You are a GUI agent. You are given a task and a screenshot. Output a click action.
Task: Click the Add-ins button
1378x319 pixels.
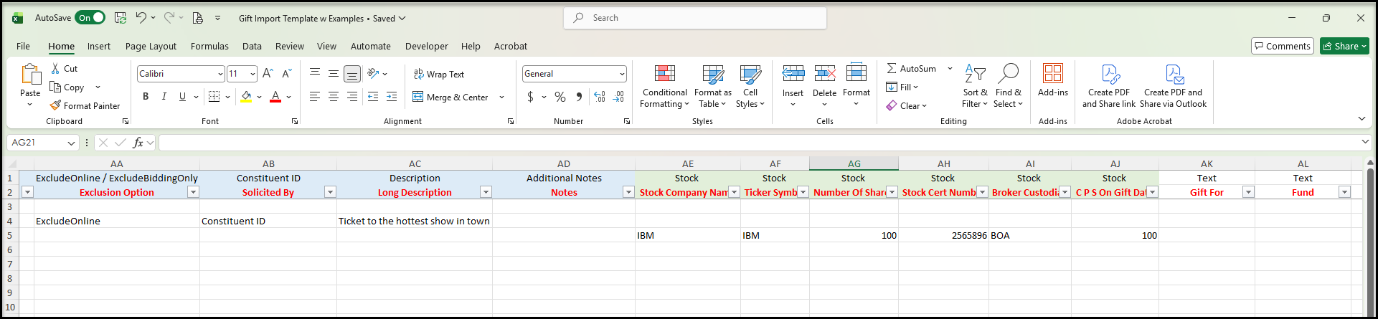[x=1052, y=80]
